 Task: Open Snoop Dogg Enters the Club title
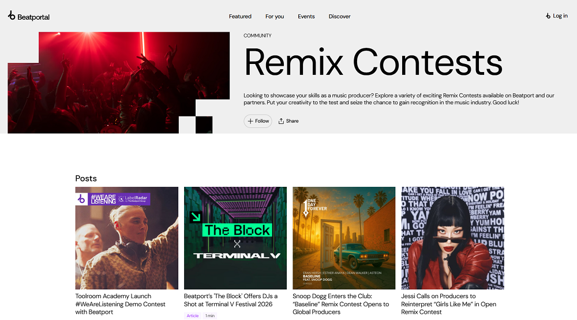(x=341, y=304)
